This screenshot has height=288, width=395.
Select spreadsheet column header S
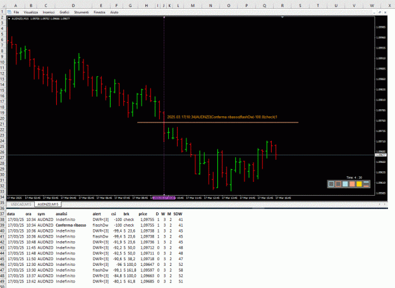[x=300, y=6]
